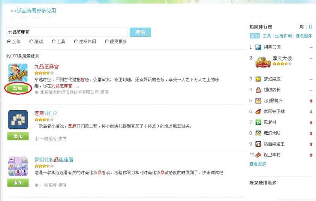The width and height of the screenshot is (316, 201).
Task: Select the 便民服务 radio button
Action: 107,42
